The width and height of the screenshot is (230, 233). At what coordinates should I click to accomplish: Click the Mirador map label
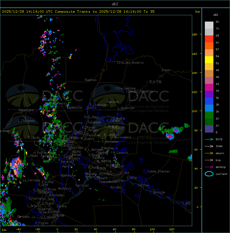coord(116,187)
